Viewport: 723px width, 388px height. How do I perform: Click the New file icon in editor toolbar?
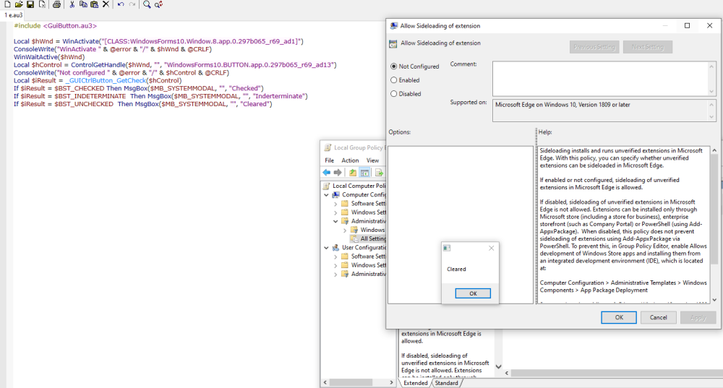7,4
